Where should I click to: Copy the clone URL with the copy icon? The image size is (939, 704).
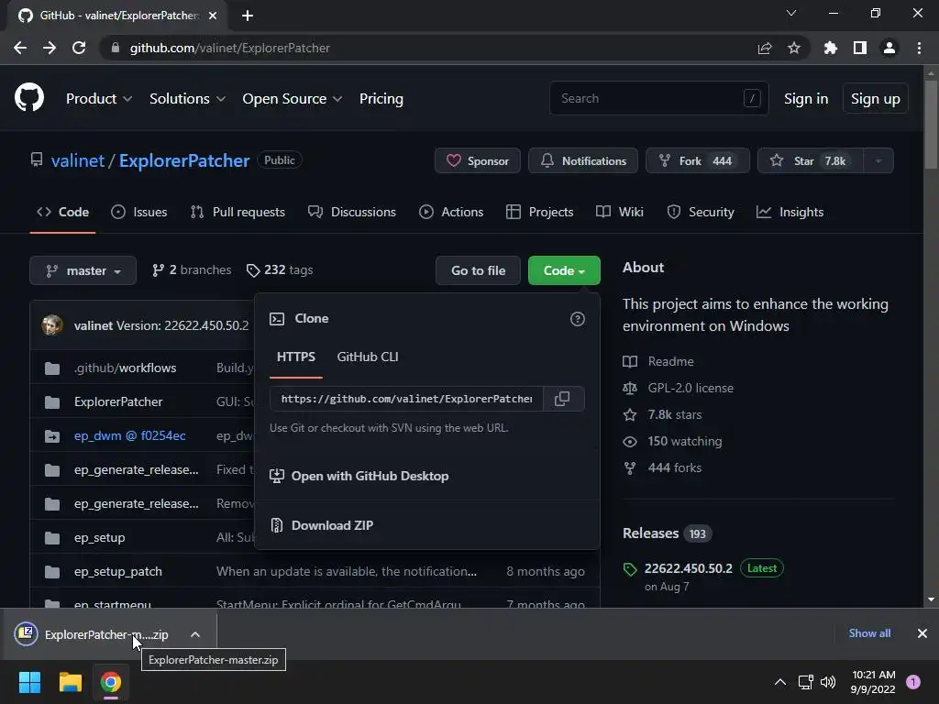562,399
